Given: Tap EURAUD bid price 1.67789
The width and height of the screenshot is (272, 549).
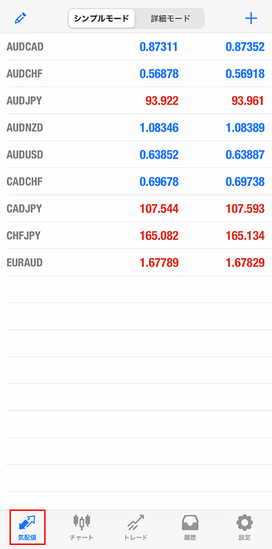Looking at the screenshot, I should coord(159,263).
